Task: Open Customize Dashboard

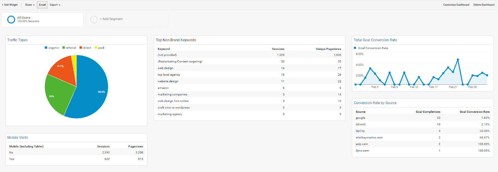Action: pyautogui.click(x=456, y=5)
